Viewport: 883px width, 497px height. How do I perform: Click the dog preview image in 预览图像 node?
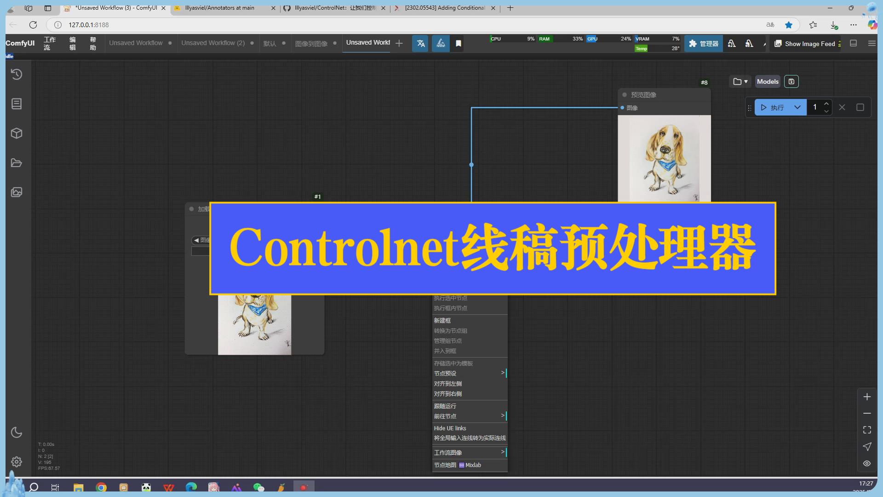[665, 159]
